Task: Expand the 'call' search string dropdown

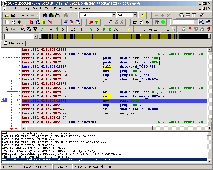Action: point(134,15)
